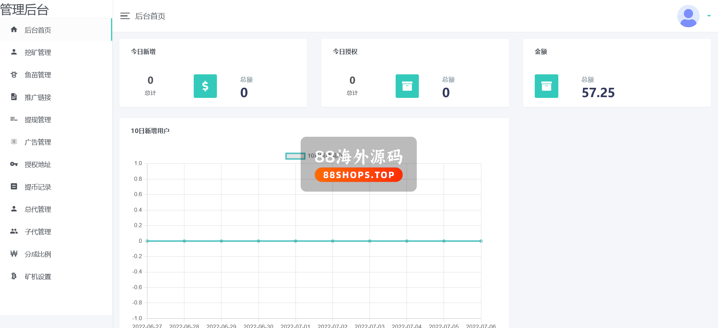718x328 pixels.
Task: Click the 管理后台 title logo
Action: tap(25, 9)
